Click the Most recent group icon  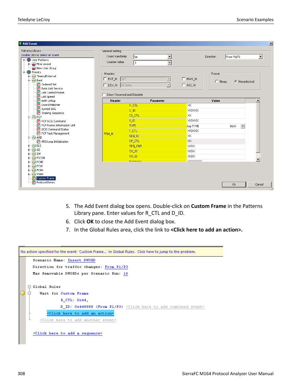point(34,64)
